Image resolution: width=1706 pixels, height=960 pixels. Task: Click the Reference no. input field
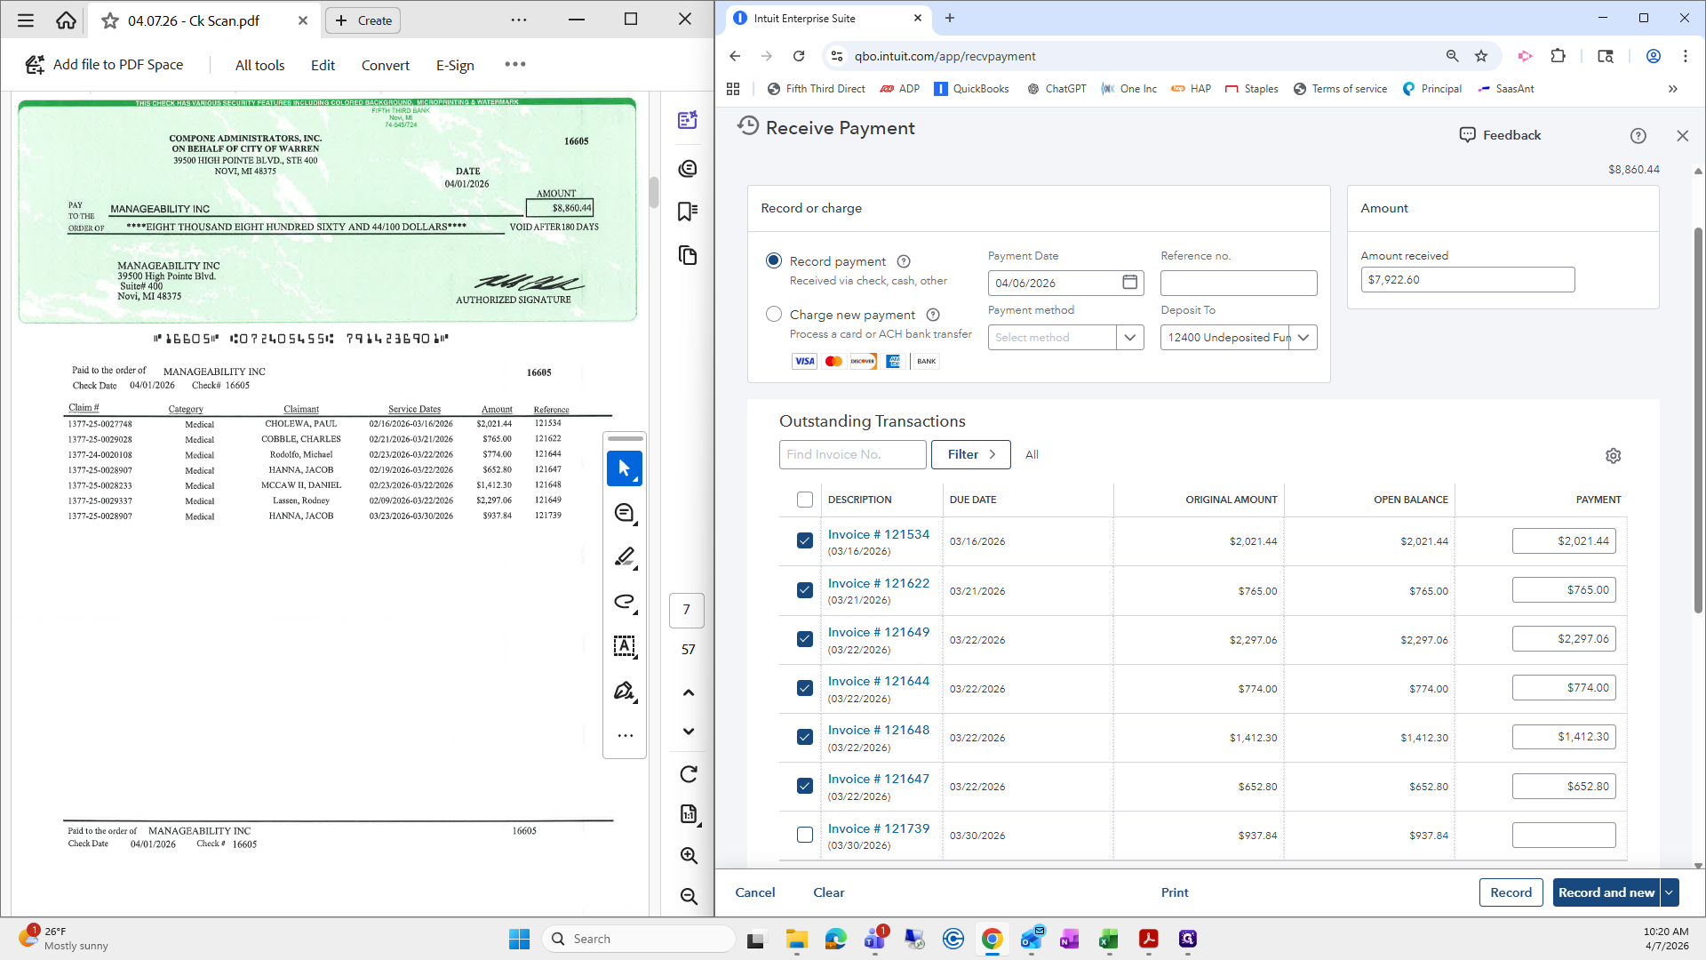(1239, 283)
